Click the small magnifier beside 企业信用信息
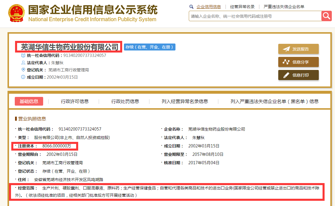The width and height of the screenshot is (335, 206). tap(191, 7)
